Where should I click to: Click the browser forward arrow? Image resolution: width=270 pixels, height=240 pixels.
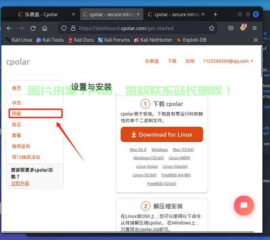click(x=21, y=28)
